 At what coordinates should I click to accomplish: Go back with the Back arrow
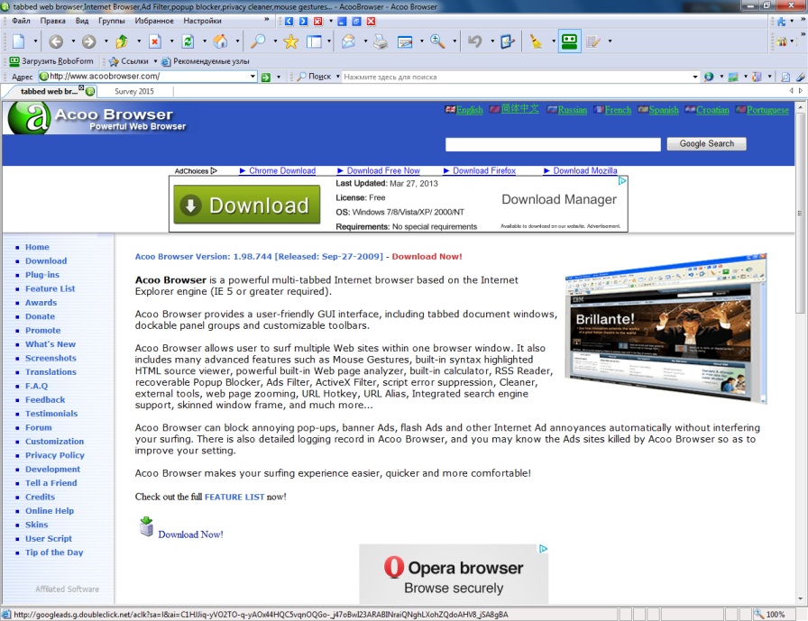point(56,41)
